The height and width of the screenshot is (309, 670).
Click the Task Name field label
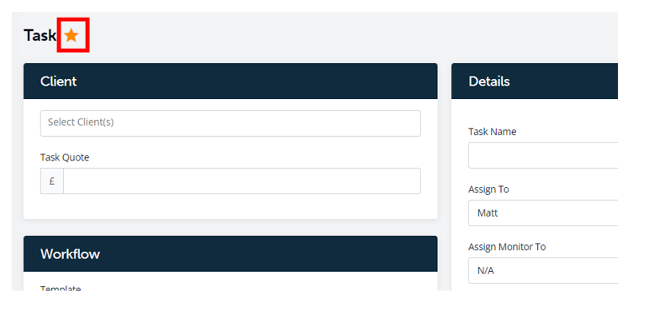pyautogui.click(x=493, y=132)
